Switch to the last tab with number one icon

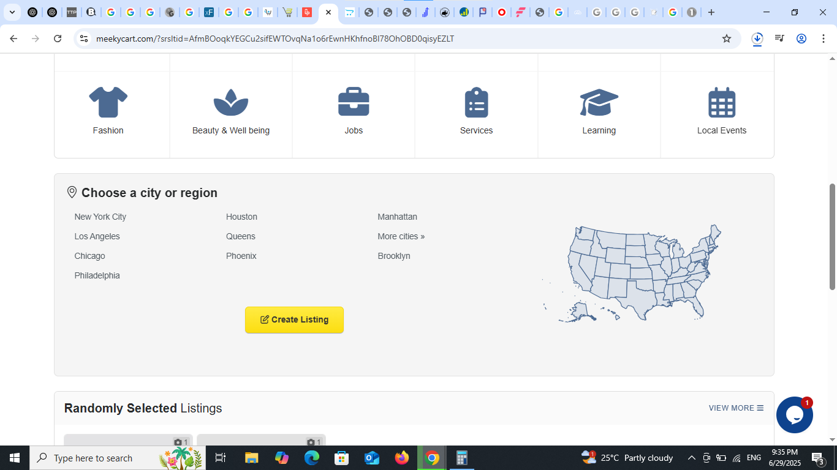pos(692,12)
